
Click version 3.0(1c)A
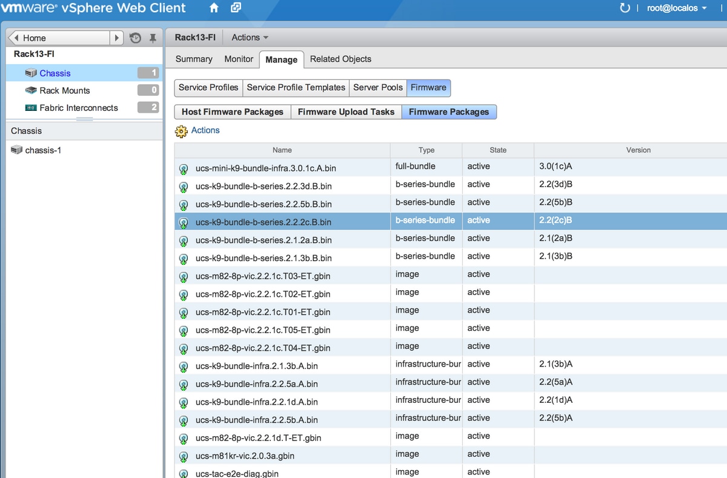pyautogui.click(x=556, y=166)
